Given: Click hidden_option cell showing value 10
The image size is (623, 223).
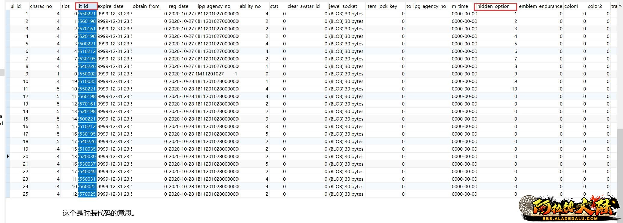Looking at the screenshot, I should pyautogui.click(x=496, y=89).
